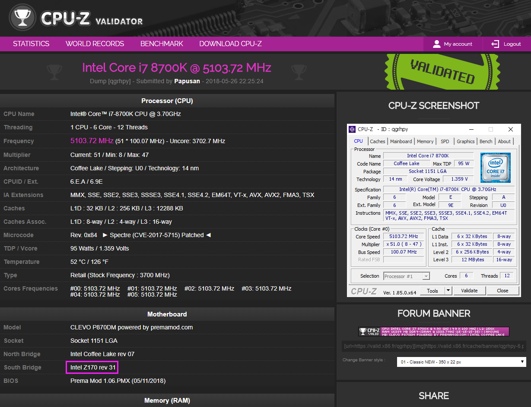
Task: Open submitter Papusan's profile link
Action: pos(187,81)
